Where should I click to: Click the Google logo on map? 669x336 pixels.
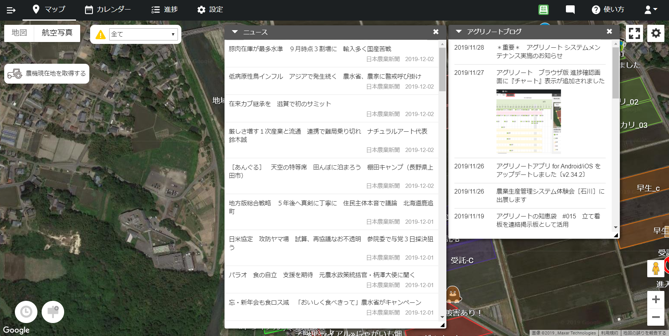tap(16, 330)
